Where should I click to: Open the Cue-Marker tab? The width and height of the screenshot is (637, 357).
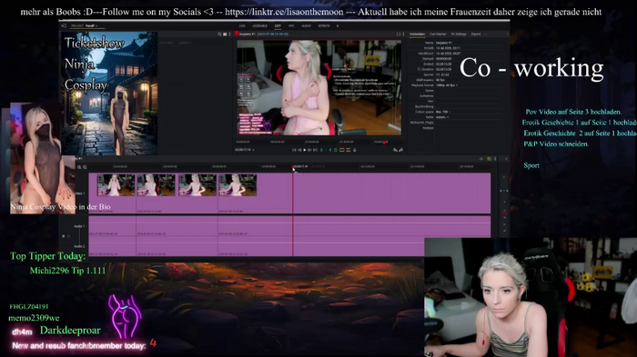(x=438, y=35)
